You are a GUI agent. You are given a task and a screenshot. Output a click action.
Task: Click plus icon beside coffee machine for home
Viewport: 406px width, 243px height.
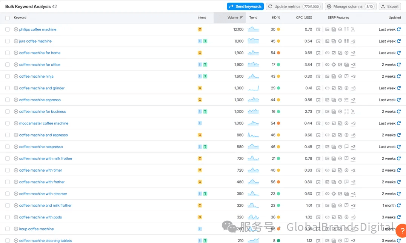pyautogui.click(x=16, y=53)
